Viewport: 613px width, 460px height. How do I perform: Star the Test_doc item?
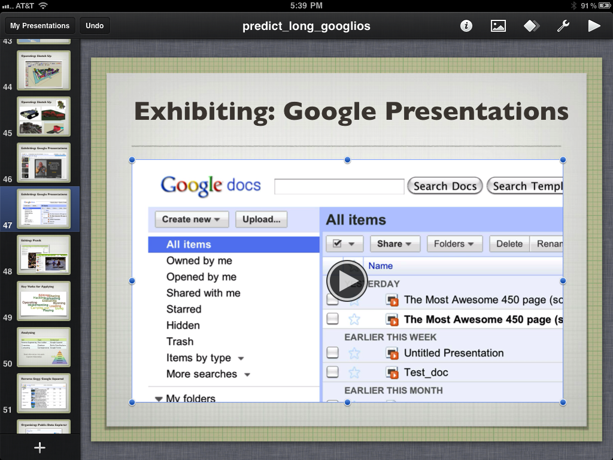(x=354, y=373)
